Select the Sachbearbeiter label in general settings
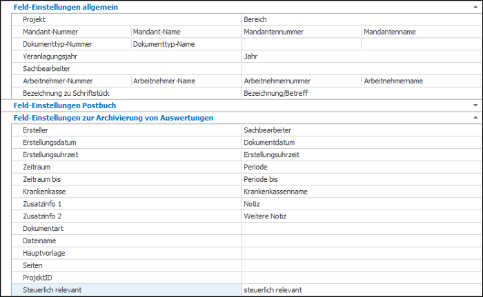Viewport: 483px width, 297px height. [46, 69]
